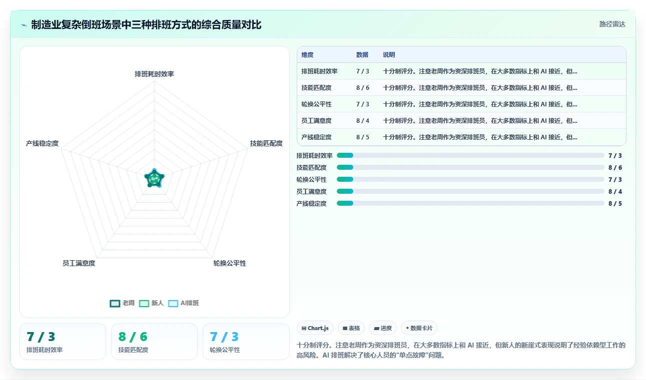Click the 数据卡片 tag
The width and height of the screenshot is (646, 380).
coord(420,328)
